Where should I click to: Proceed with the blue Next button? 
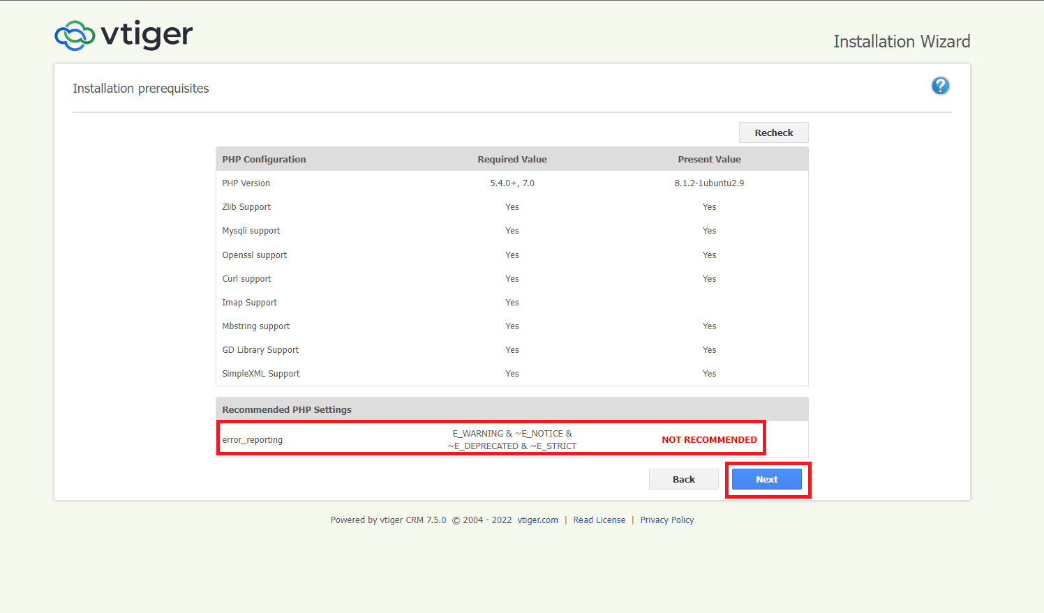click(x=766, y=479)
